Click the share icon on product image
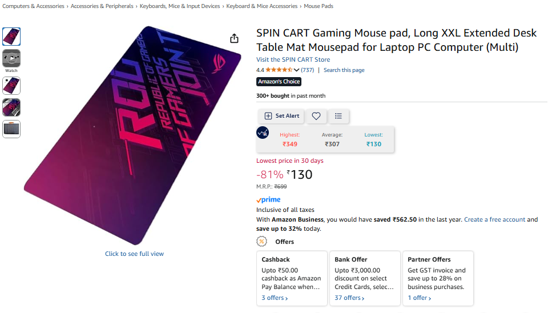Image resolution: width=556 pixels, height=313 pixels. pyautogui.click(x=234, y=38)
